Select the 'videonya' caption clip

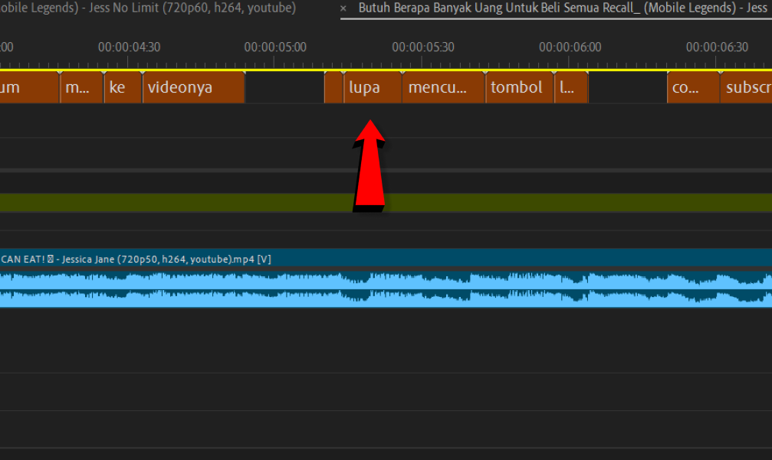(192, 87)
